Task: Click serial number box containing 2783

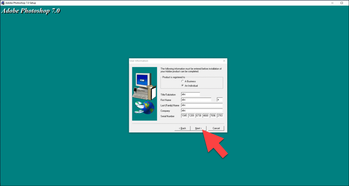Action: tap(220, 116)
